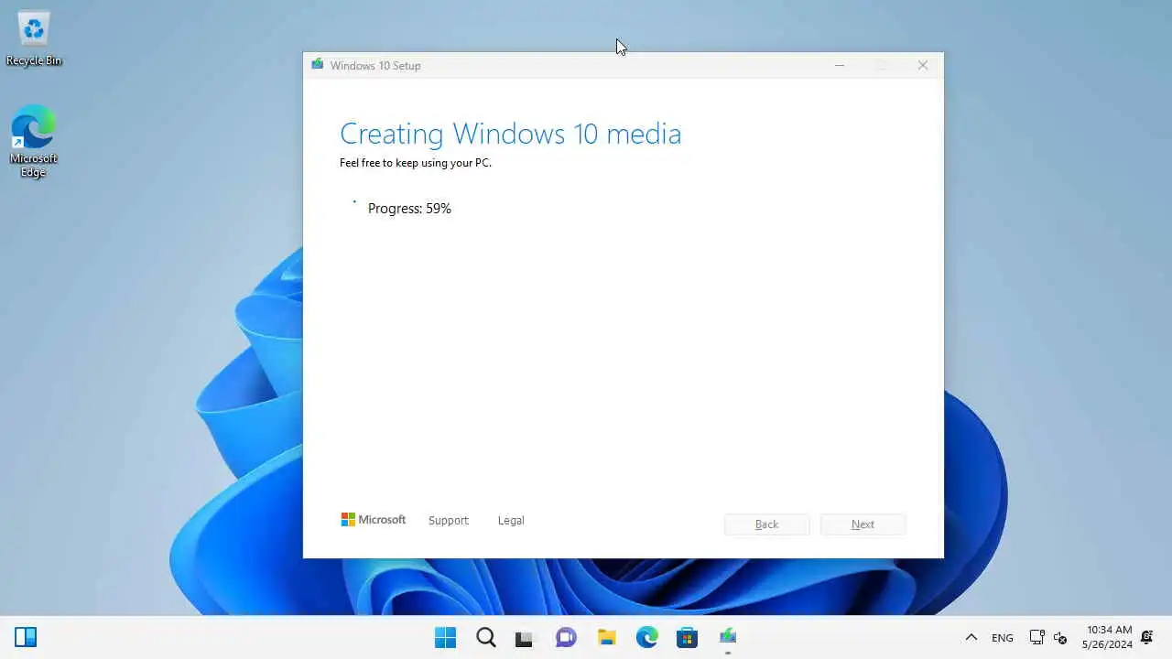Open the Widgets panel icon
Image resolution: width=1172 pixels, height=659 pixels.
(x=26, y=637)
